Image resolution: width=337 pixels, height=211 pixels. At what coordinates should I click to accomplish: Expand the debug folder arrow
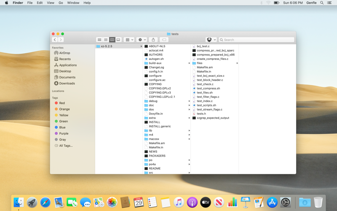189,101
